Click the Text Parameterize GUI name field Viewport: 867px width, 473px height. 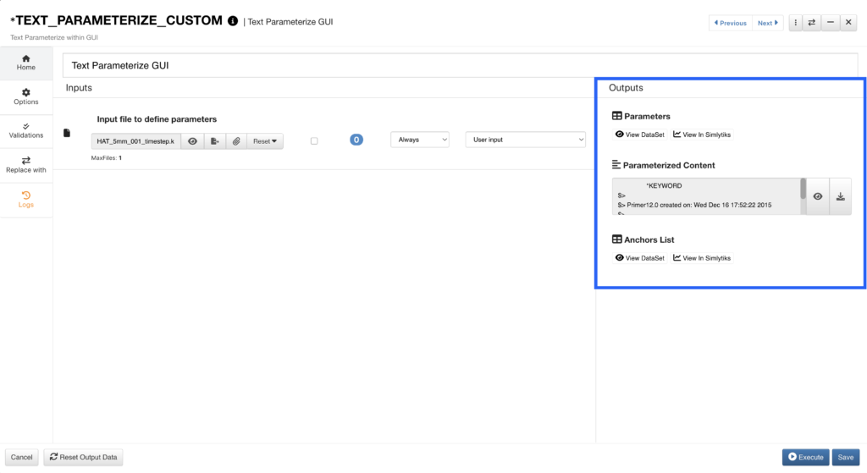tap(460, 65)
